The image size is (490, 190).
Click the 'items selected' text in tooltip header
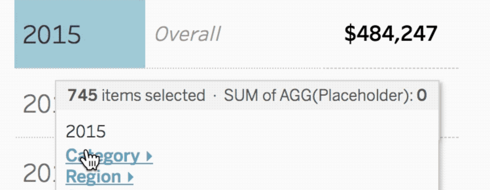(x=153, y=95)
